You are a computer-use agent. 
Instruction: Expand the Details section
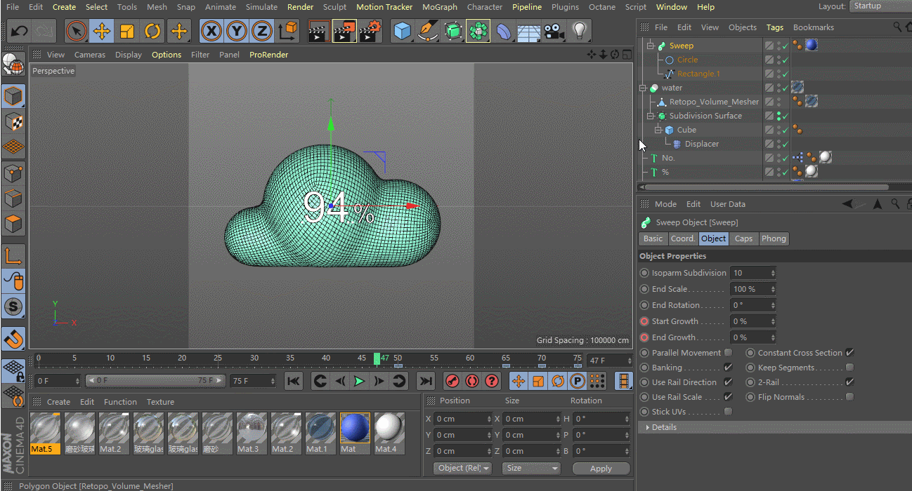(x=664, y=427)
